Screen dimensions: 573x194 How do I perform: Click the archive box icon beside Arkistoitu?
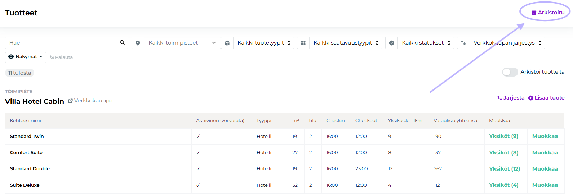(x=534, y=13)
